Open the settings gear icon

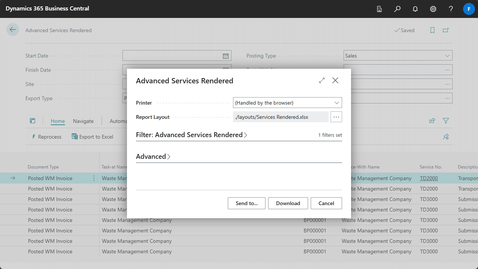(x=433, y=9)
